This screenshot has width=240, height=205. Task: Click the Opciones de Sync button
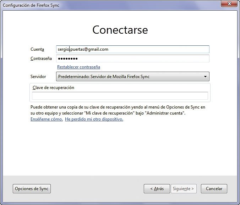coord(32,189)
